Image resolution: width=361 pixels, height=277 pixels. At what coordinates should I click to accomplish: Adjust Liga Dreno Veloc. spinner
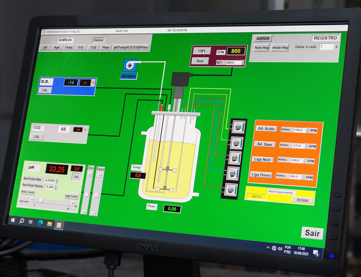[x=303, y=177]
